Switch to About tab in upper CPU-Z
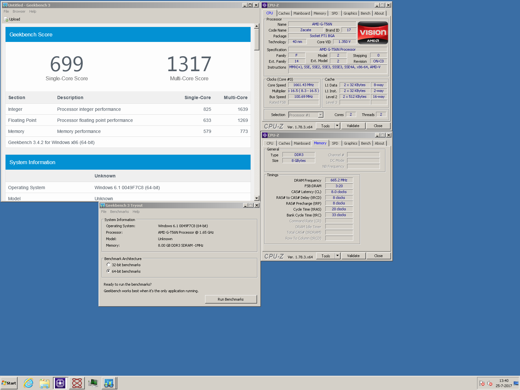 coord(379,13)
